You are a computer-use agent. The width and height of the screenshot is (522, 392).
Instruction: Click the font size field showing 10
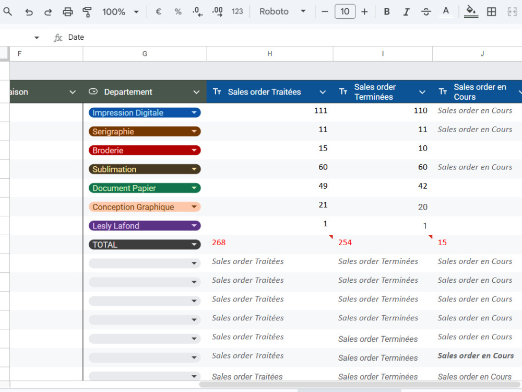tap(345, 11)
